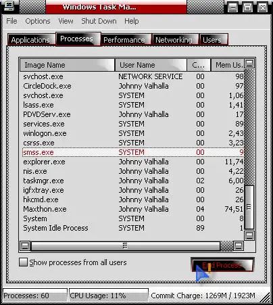Screen dimensions: 273x305
Task: Click the window resize grip corner
Action: 266,298
